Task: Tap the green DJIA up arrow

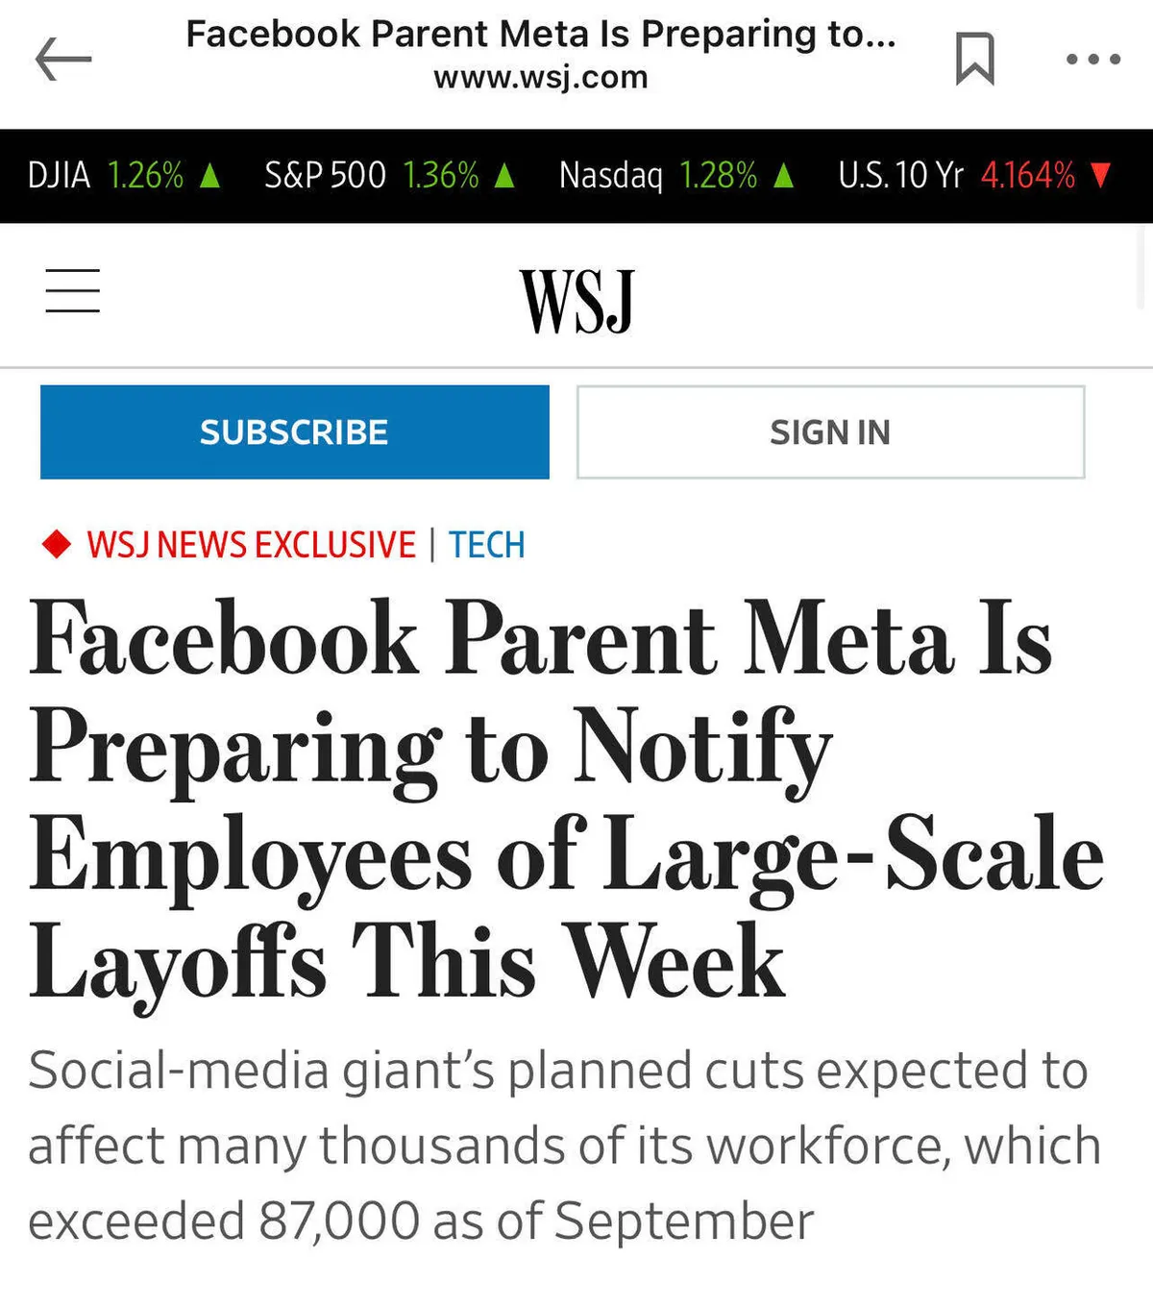Action: (x=209, y=176)
